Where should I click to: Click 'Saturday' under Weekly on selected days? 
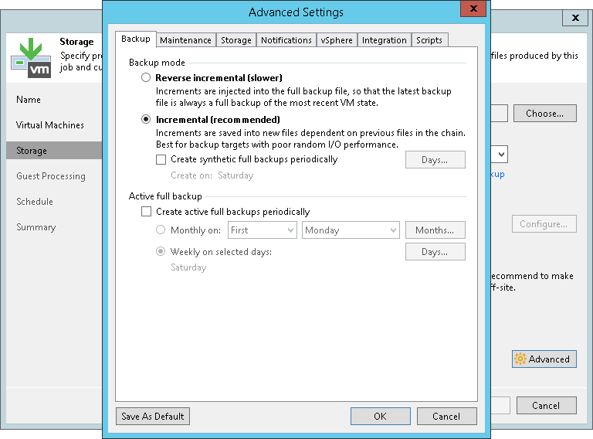click(x=188, y=267)
